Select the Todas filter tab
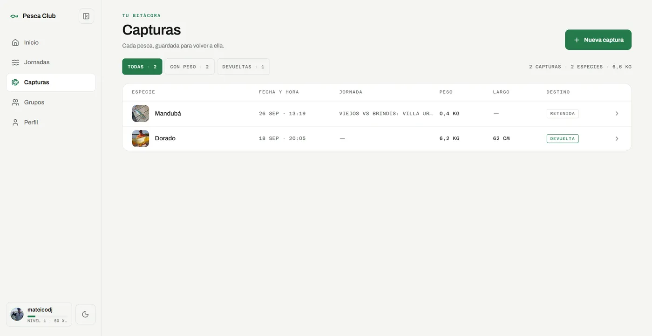Image resolution: width=652 pixels, height=336 pixels. [x=142, y=67]
